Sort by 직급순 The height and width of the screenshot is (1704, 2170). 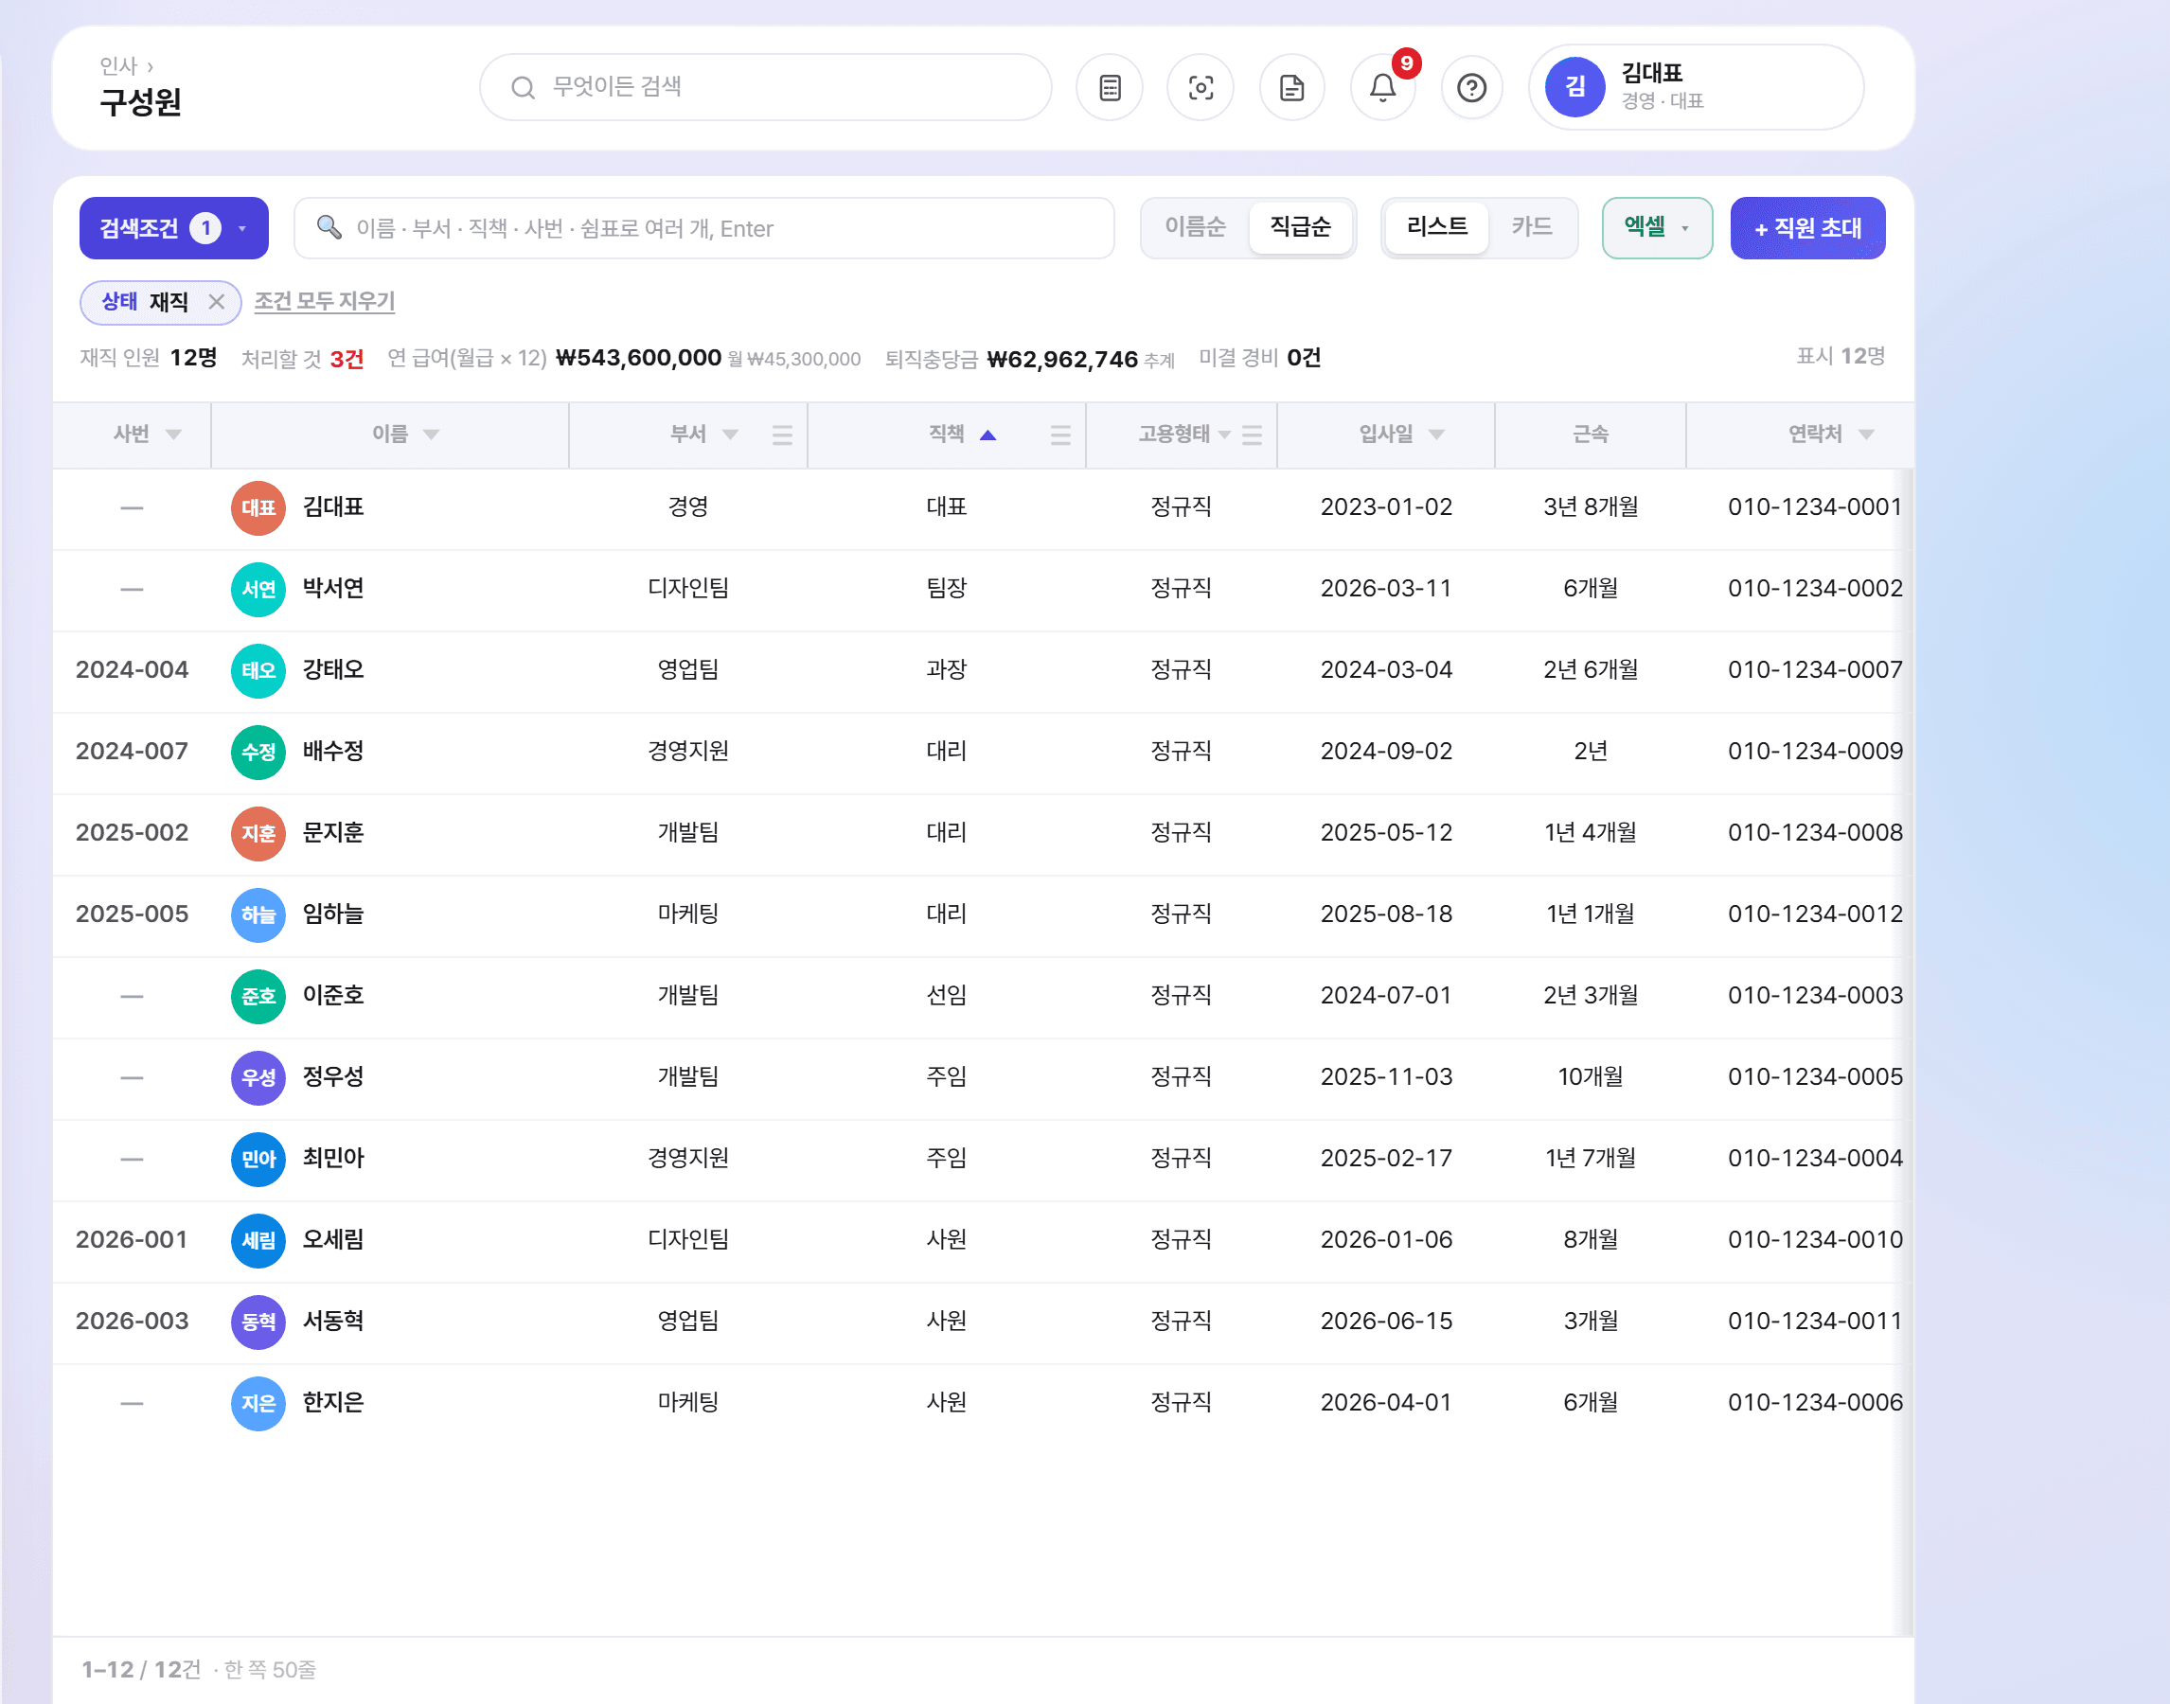[x=1300, y=227]
